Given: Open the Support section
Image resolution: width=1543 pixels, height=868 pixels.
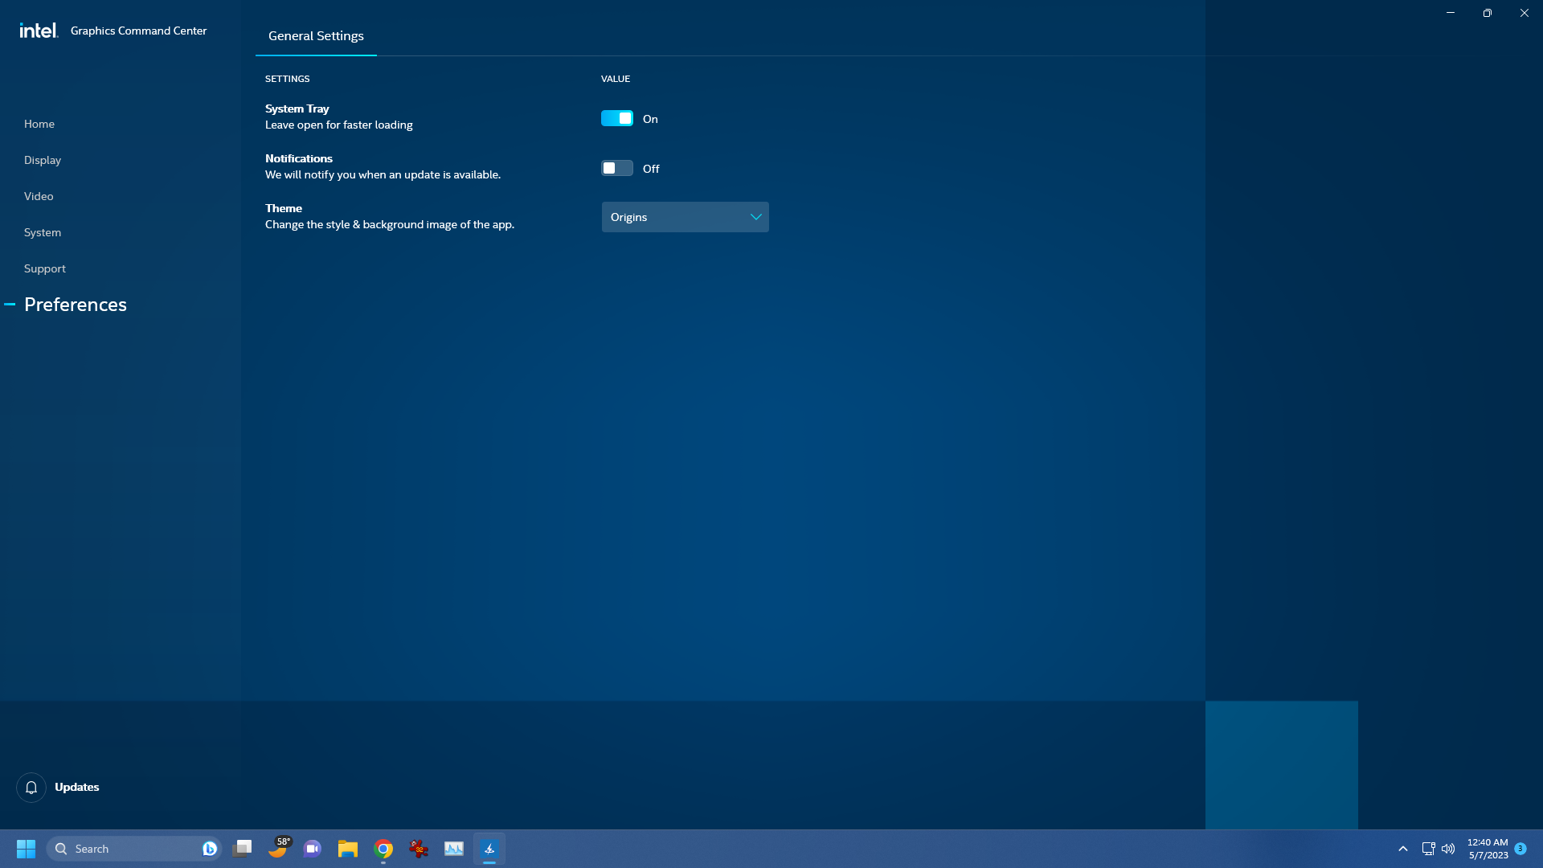Looking at the screenshot, I should point(44,268).
